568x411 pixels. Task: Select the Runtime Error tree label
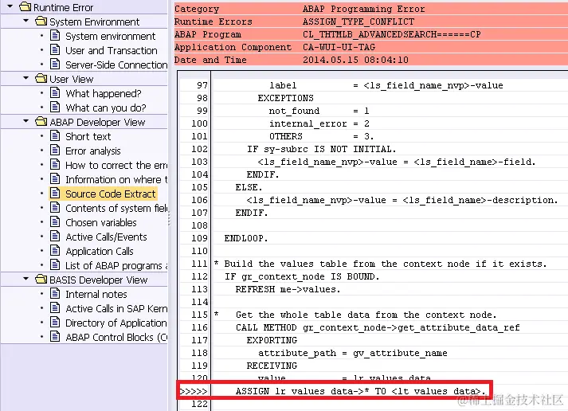click(64, 7)
